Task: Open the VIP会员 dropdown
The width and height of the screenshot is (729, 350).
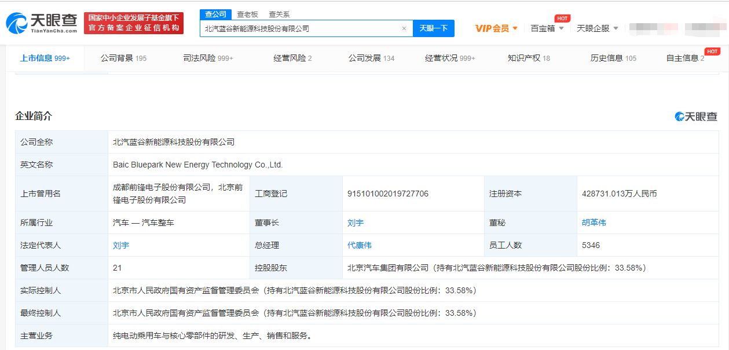Action: (496, 28)
